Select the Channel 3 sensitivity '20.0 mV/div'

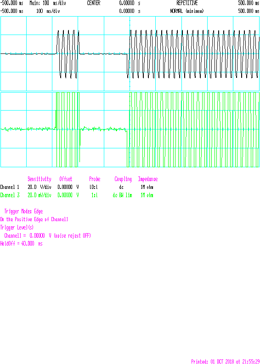click(40, 195)
